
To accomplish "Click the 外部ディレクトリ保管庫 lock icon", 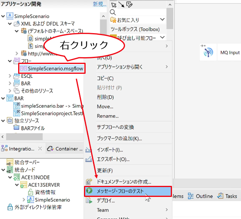I will point(10,207).
